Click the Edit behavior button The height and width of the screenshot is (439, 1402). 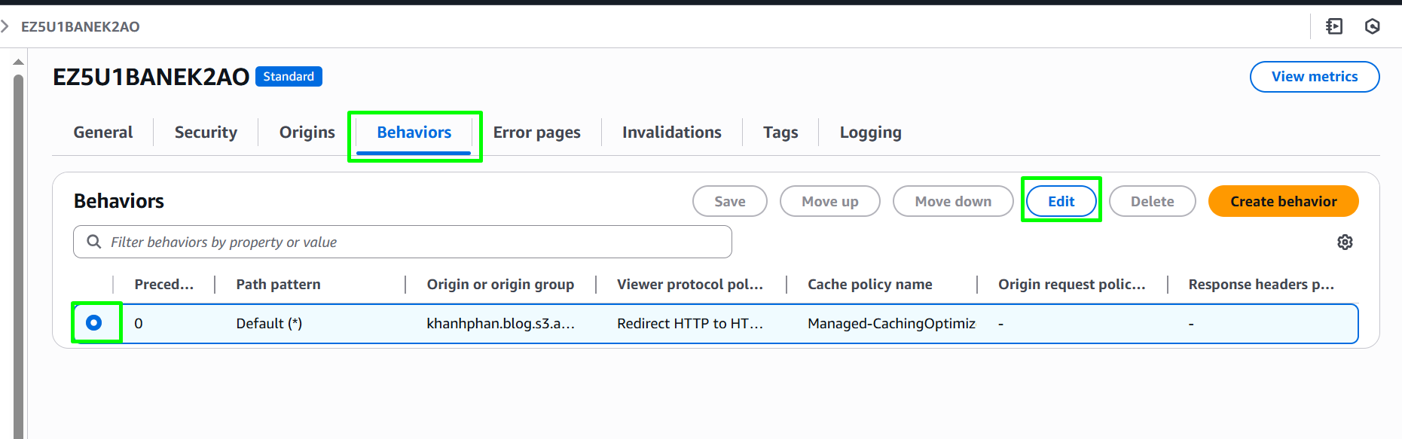click(1061, 201)
